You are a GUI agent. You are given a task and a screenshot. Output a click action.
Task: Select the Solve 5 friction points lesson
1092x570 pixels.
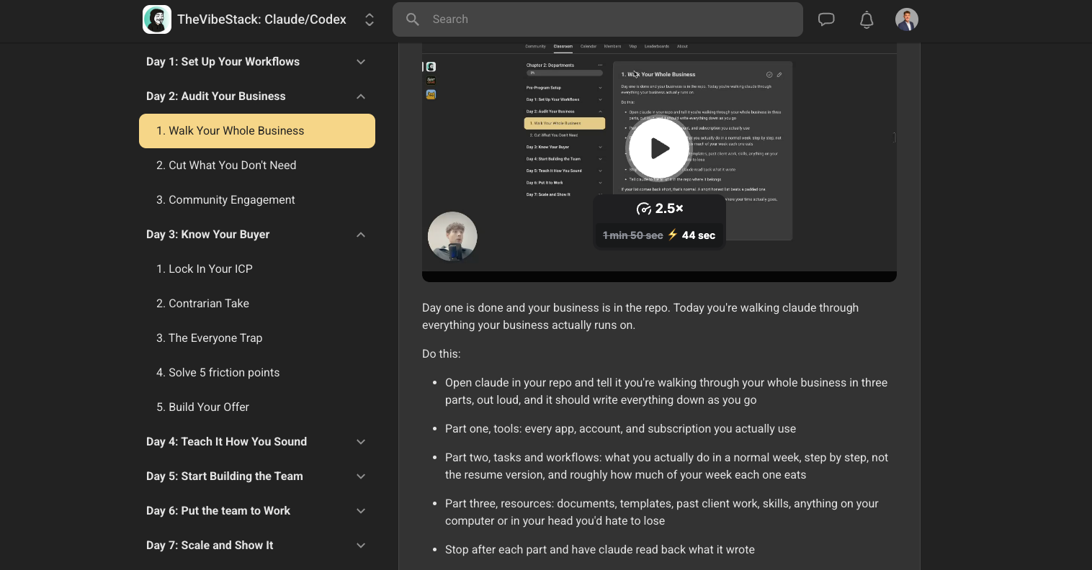[257, 373]
